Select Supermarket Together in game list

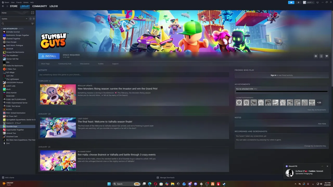coord(15,130)
